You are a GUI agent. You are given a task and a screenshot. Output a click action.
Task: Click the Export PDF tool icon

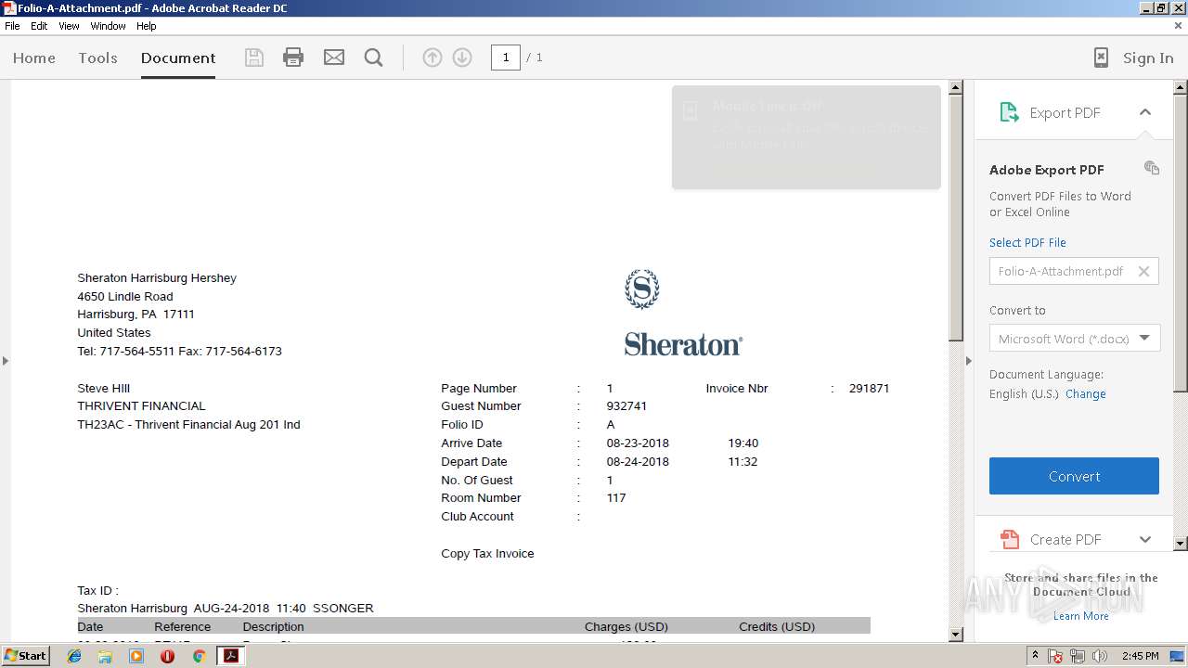(1009, 112)
